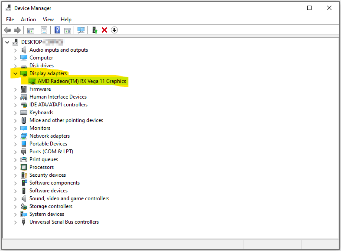Viewport: 341px width, 251px height.
Task: Select the Storage controllers label
Action: click(51, 206)
